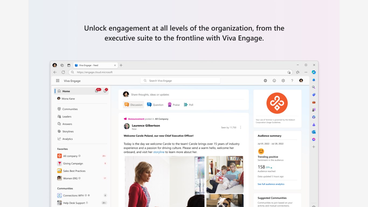Image resolution: width=368 pixels, height=207 pixels.
Task: Open the notifications bell in sidebar
Action: pyautogui.click(x=105, y=91)
